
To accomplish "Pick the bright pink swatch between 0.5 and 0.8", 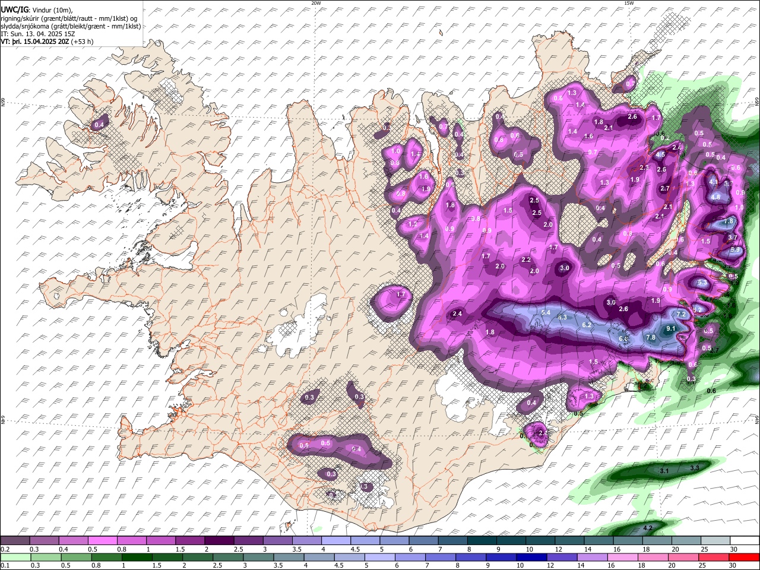I will tap(102, 541).
